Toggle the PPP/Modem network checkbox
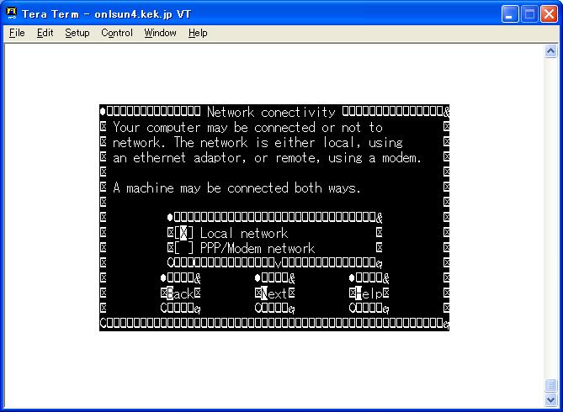The width and height of the screenshot is (563, 412). click(x=183, y=248)
